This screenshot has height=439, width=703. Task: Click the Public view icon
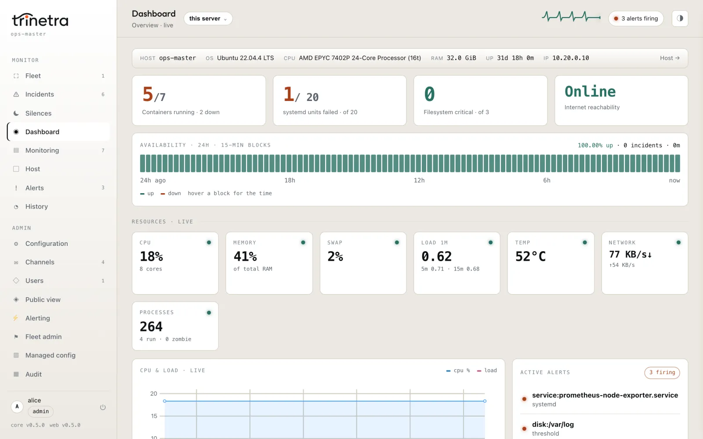[x=16, y=299]
